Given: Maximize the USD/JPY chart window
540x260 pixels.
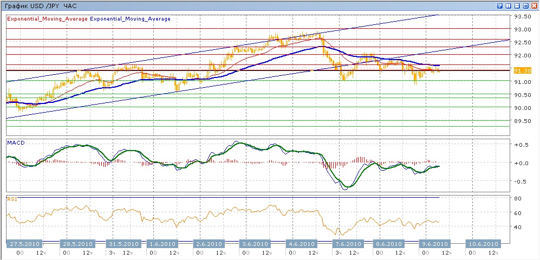Looking at the screenshot, I should pyautogui.click(x=525, y=5).
